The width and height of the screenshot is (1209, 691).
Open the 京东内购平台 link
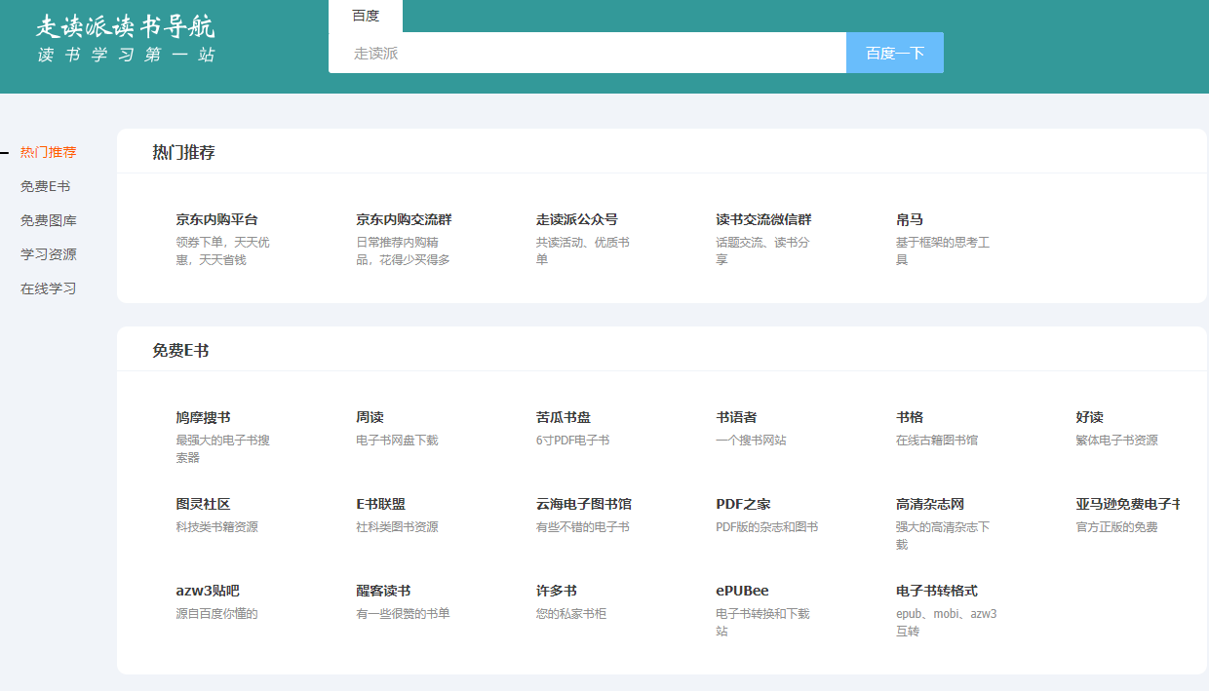coord(216,220)
